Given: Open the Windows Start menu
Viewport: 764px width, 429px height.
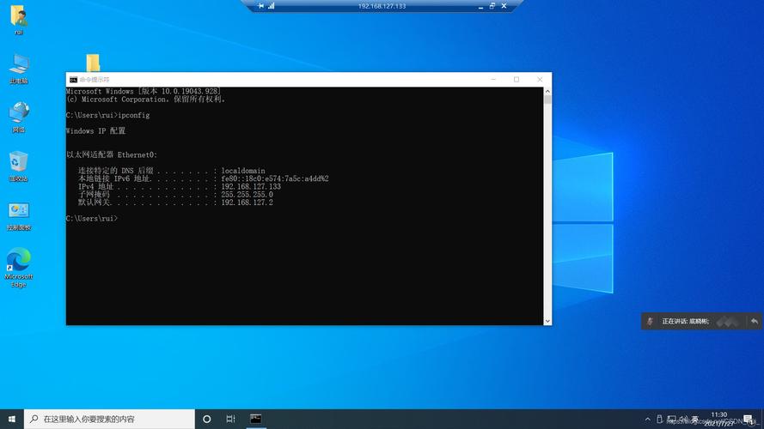Looking at the screenshot, I should [12, 419].
